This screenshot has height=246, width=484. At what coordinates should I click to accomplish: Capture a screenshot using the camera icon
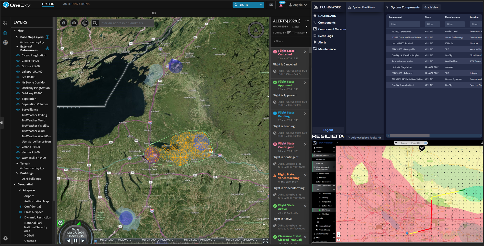74,23
